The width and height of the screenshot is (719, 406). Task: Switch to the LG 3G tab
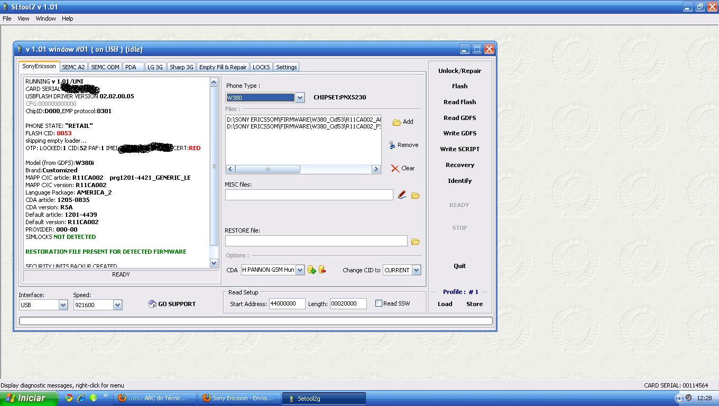(x=155, y=67)
